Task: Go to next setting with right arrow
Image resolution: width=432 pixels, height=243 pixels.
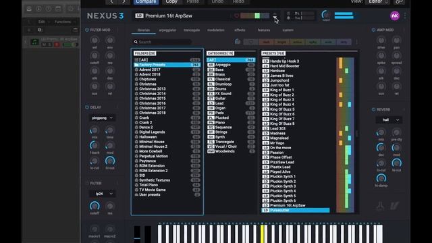Action: pos(124,1)
